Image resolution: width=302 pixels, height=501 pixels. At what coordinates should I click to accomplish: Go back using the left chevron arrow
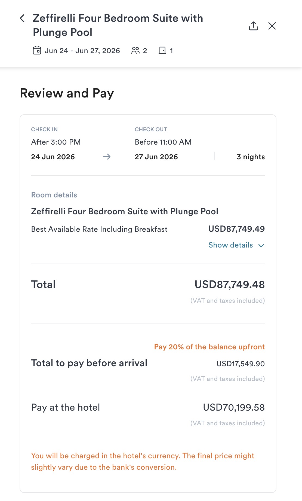pos(22,19)
